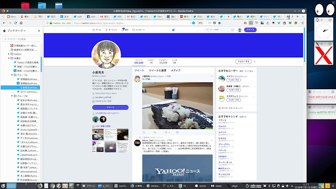Image resolution: width=336 pixels, height=189 pixels.
Task: Click the blue ツイート button under the bio
Action: [x=110, y=107]
